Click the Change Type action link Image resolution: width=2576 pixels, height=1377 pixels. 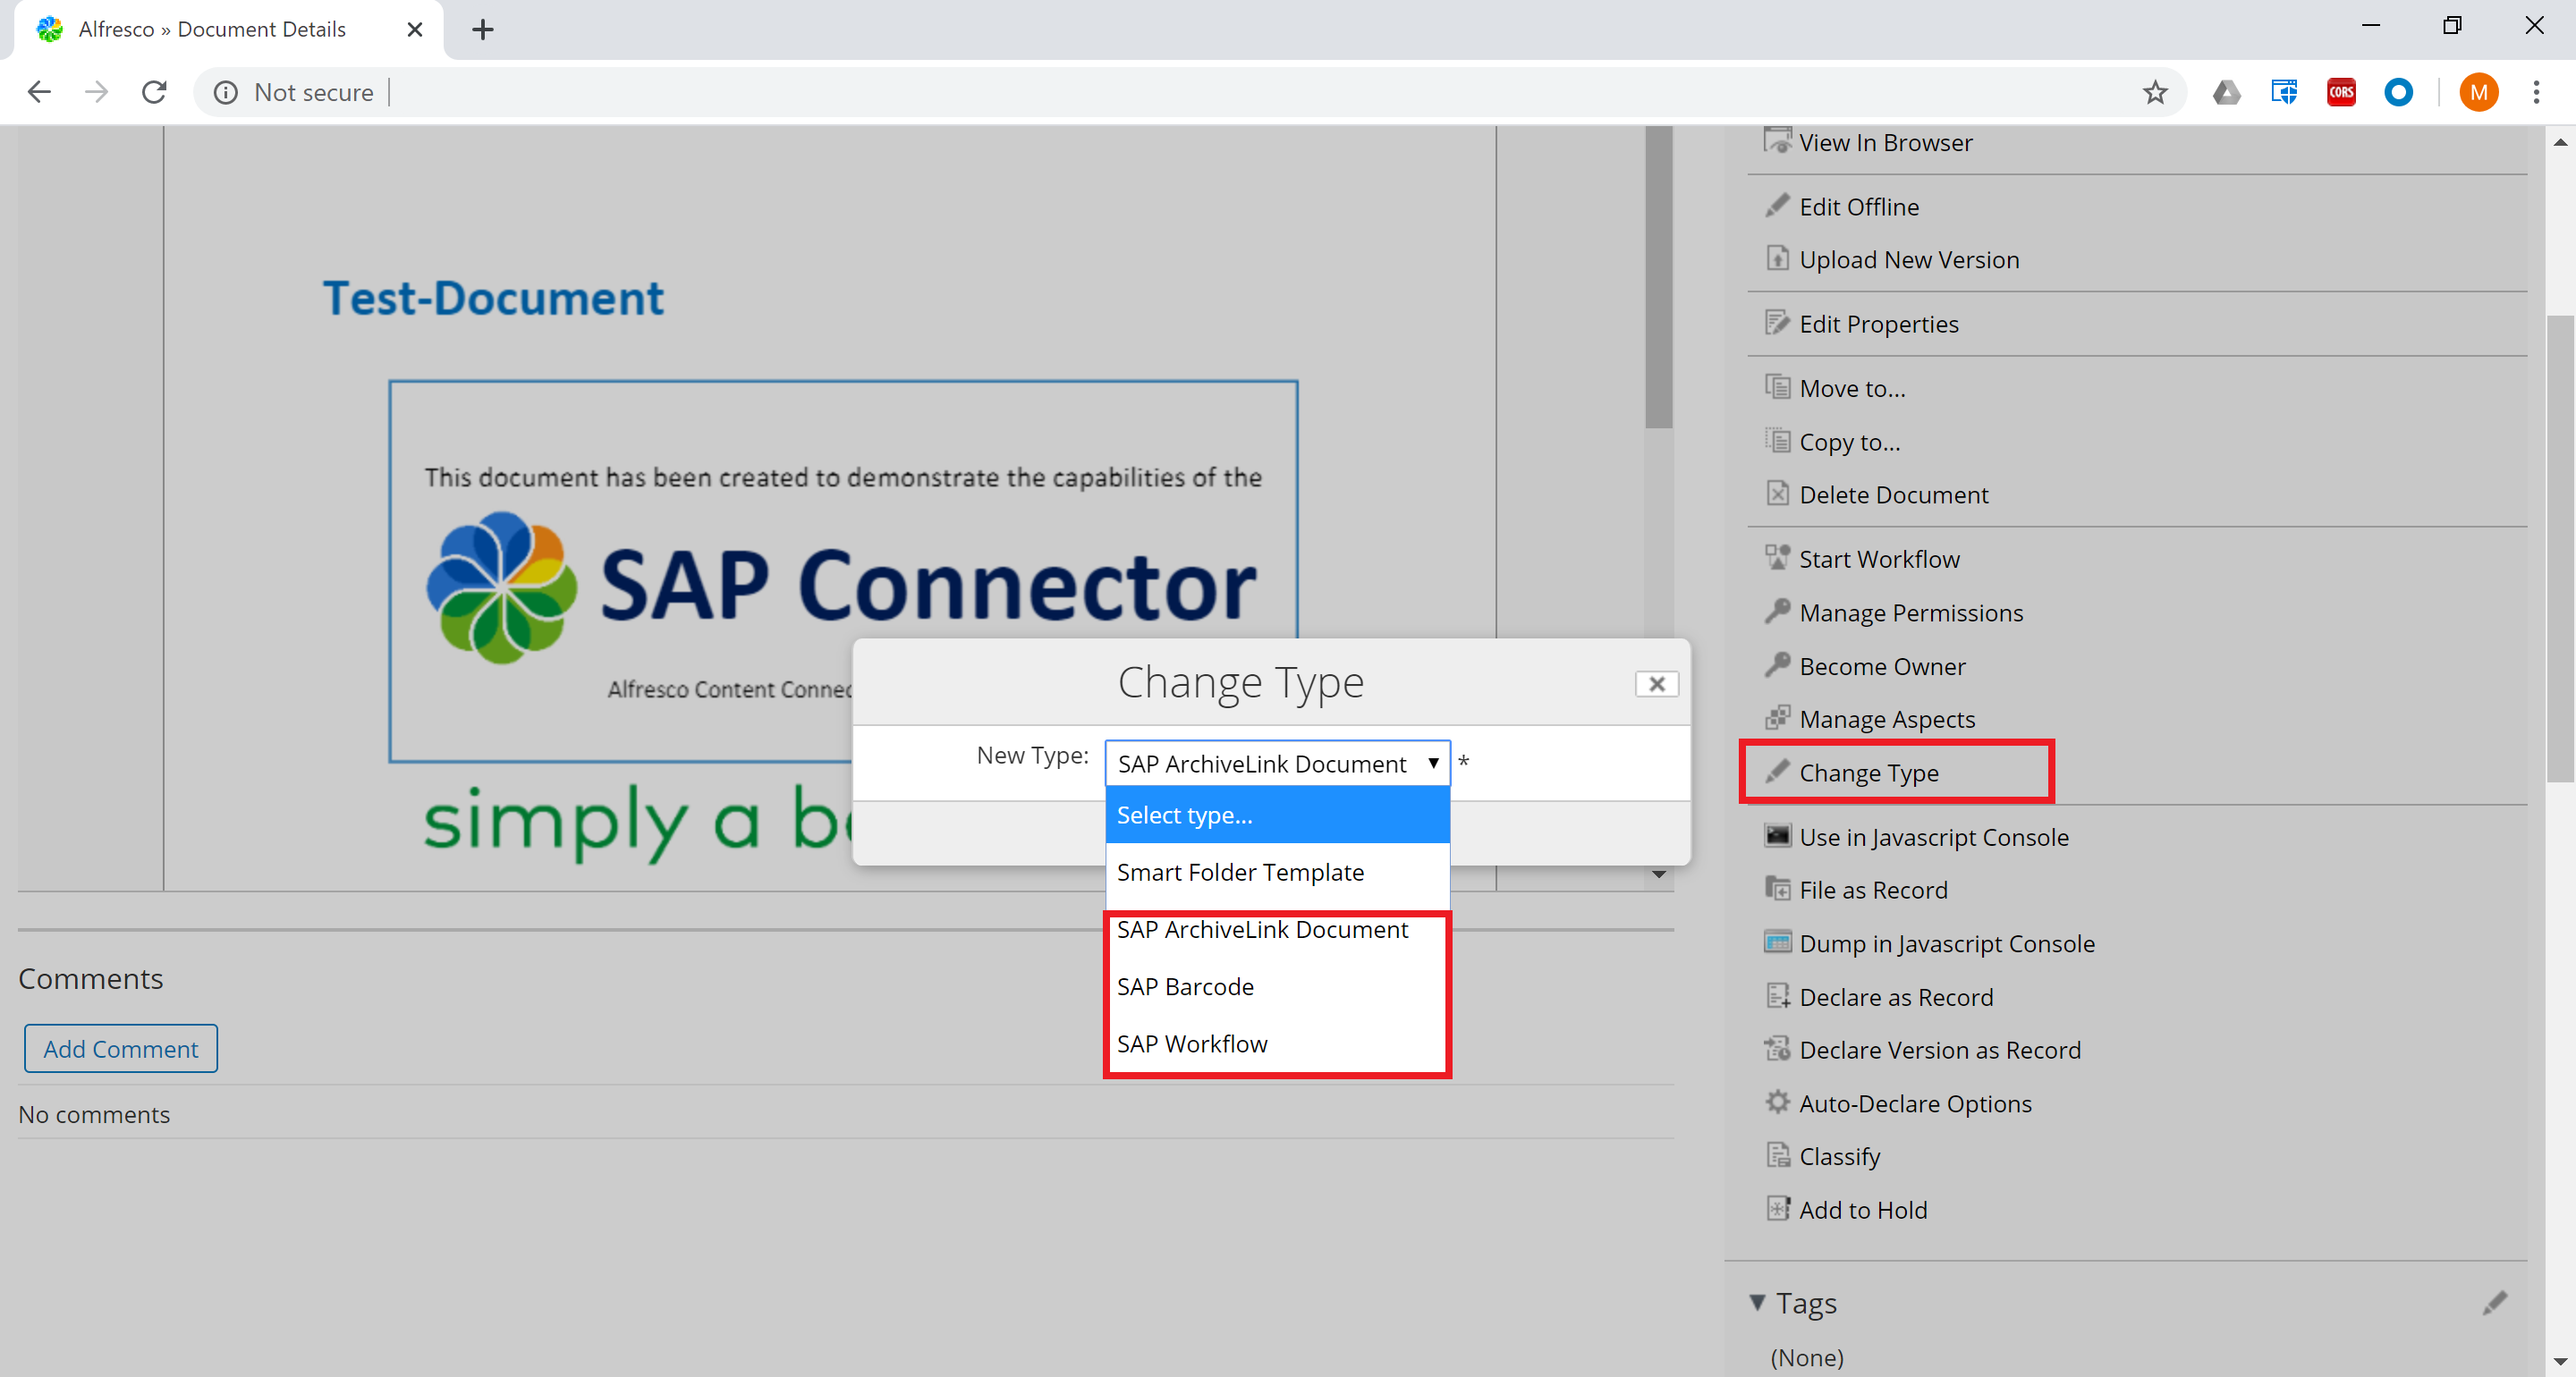1868,772
